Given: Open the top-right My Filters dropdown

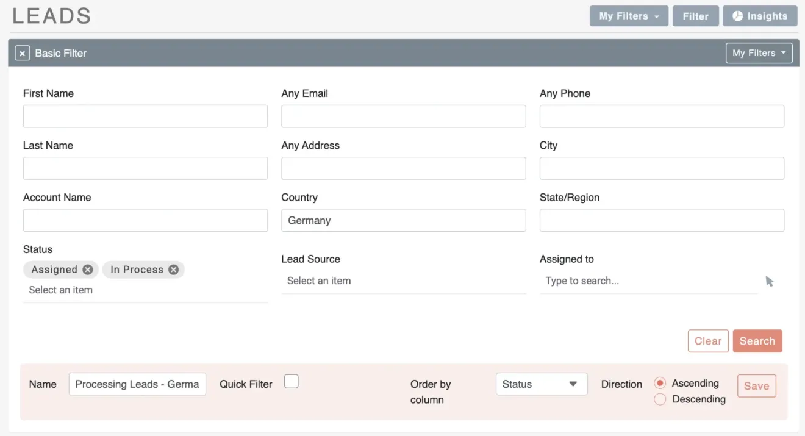Looking at the screenshot, I should pyautogui.click(x=629, y=16).
